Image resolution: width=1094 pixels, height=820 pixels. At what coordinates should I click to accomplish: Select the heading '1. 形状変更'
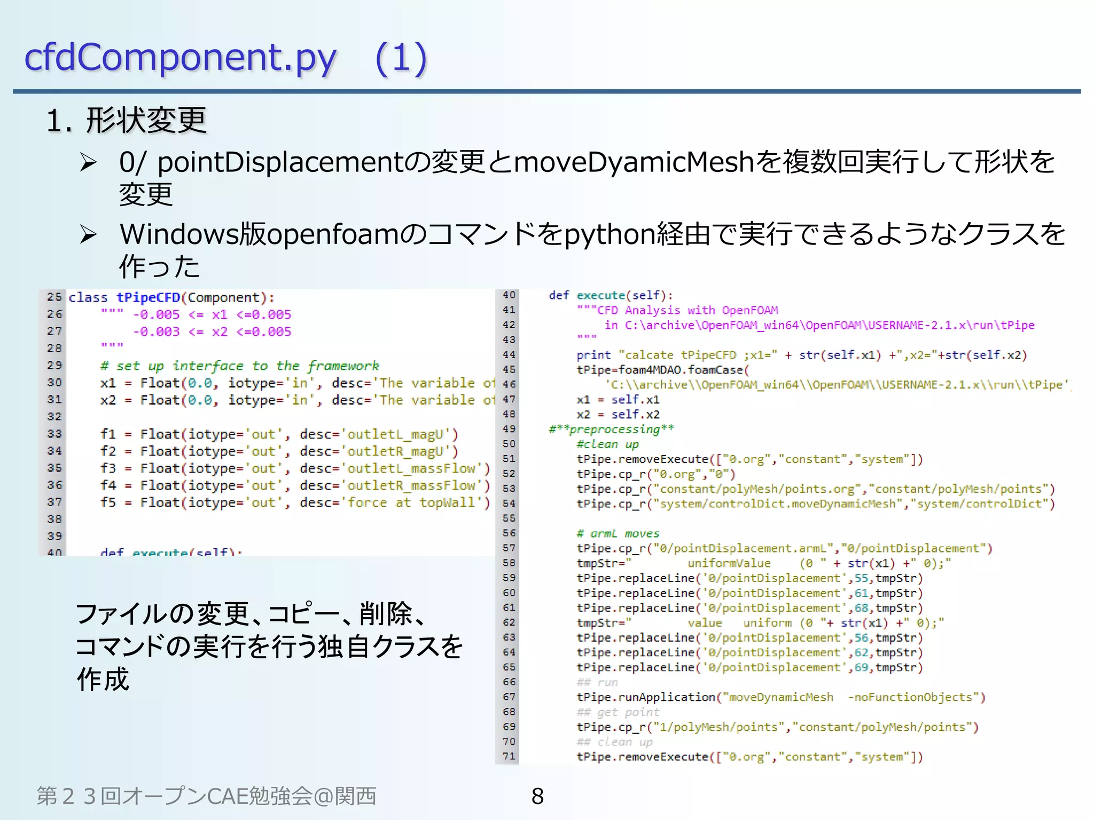pyautogui.click(x=126, y=120)
